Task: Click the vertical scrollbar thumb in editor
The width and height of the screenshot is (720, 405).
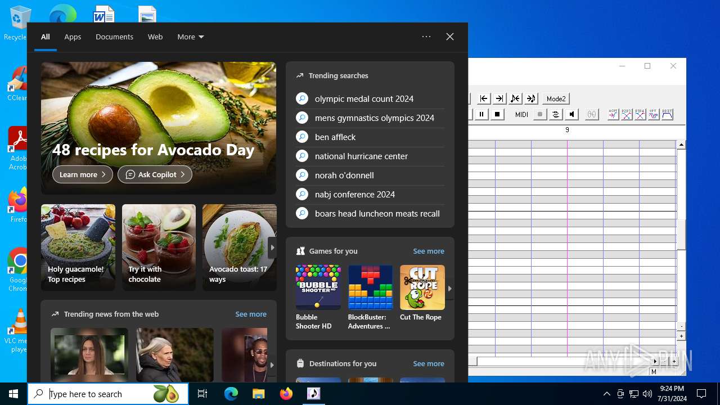Action: pyautogui.click(x=681, y=234)
